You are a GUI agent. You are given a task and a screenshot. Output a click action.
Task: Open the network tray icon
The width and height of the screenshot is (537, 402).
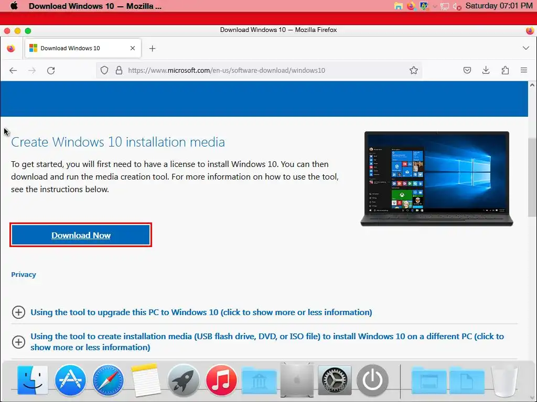point(445,6)
